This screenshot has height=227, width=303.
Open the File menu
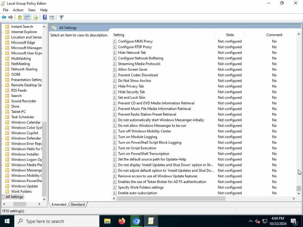(6, 10)
